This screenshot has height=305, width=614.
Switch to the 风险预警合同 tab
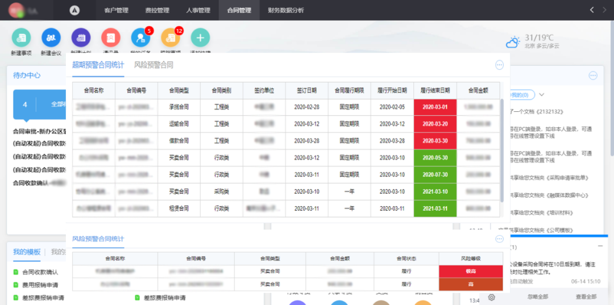(153, 65)
